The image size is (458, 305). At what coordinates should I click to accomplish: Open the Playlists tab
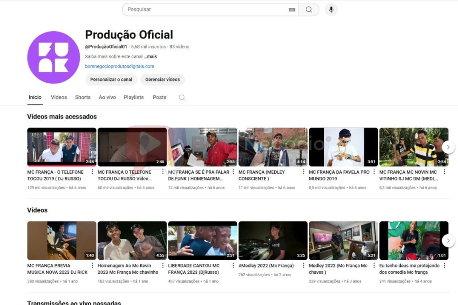(x=134, y=97)
